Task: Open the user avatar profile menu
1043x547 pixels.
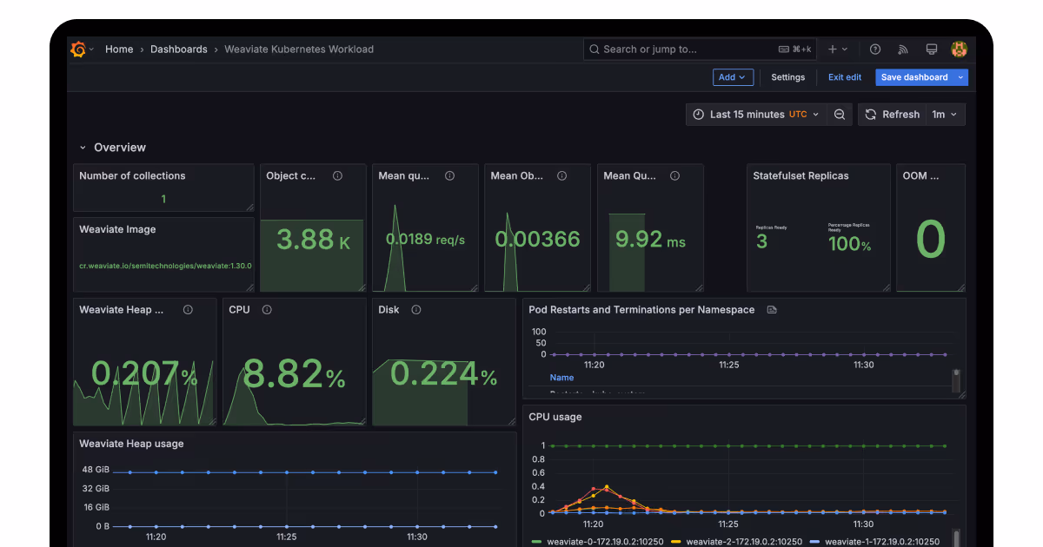Action: 959,49
